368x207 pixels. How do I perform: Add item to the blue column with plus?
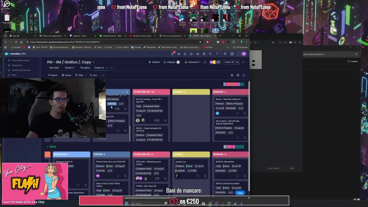tap(127, 92)
